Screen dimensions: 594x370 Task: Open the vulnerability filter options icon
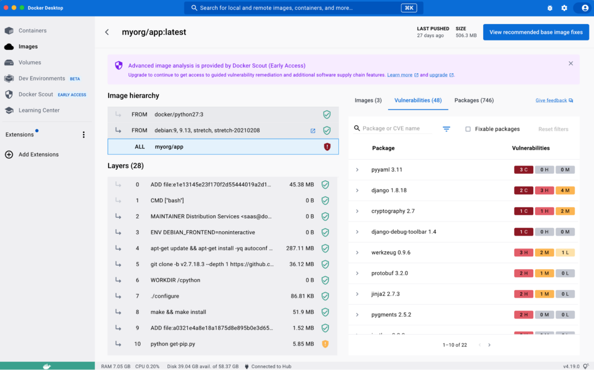tap(446, 129)
